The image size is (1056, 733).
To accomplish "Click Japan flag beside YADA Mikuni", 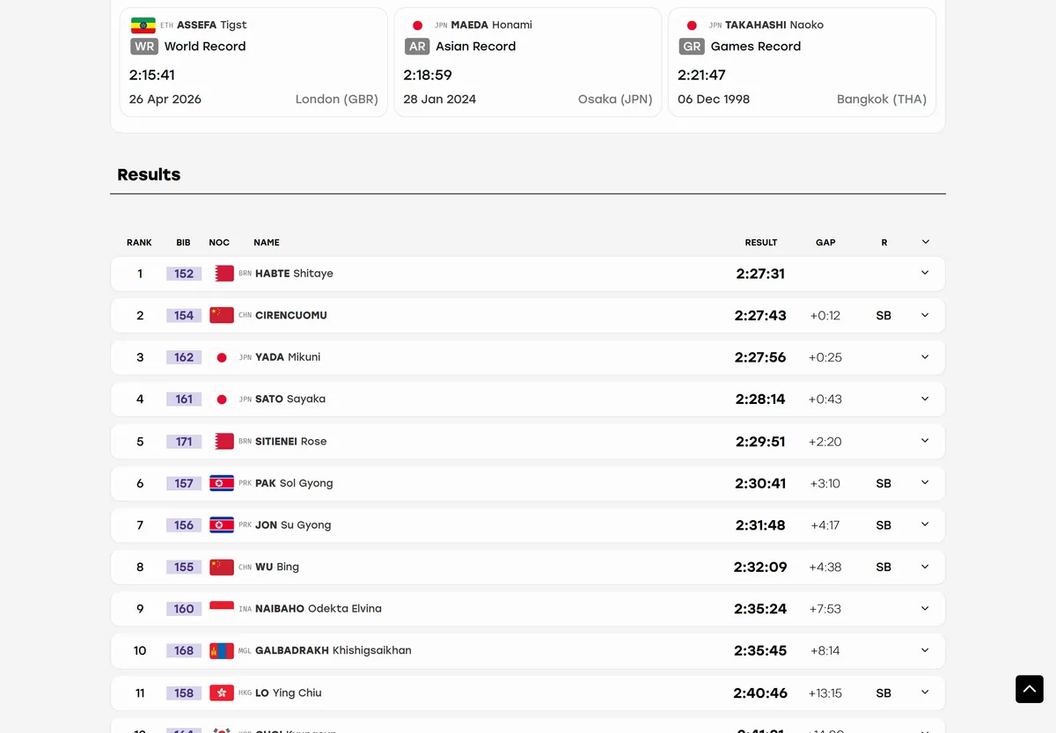I will point(222,357).
